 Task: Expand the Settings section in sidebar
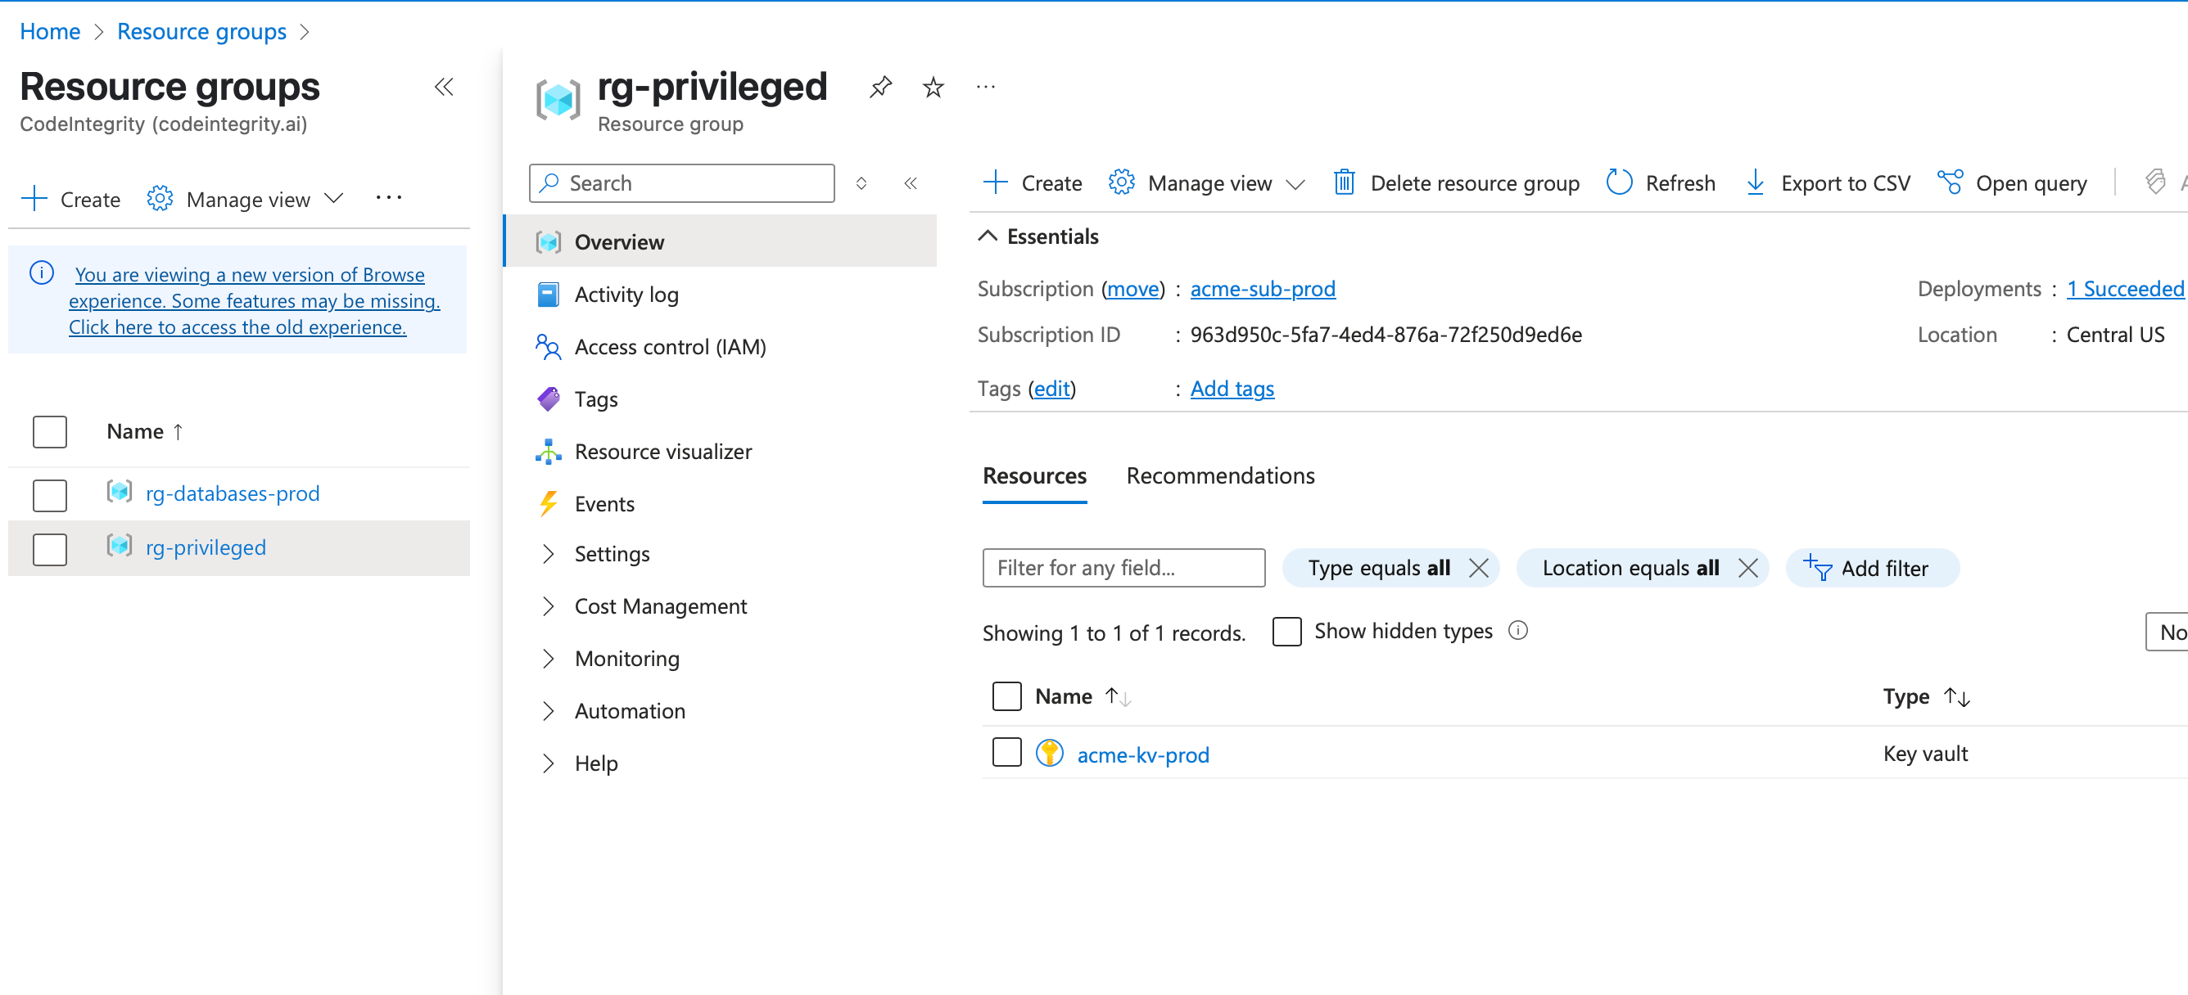coord(548,553)
